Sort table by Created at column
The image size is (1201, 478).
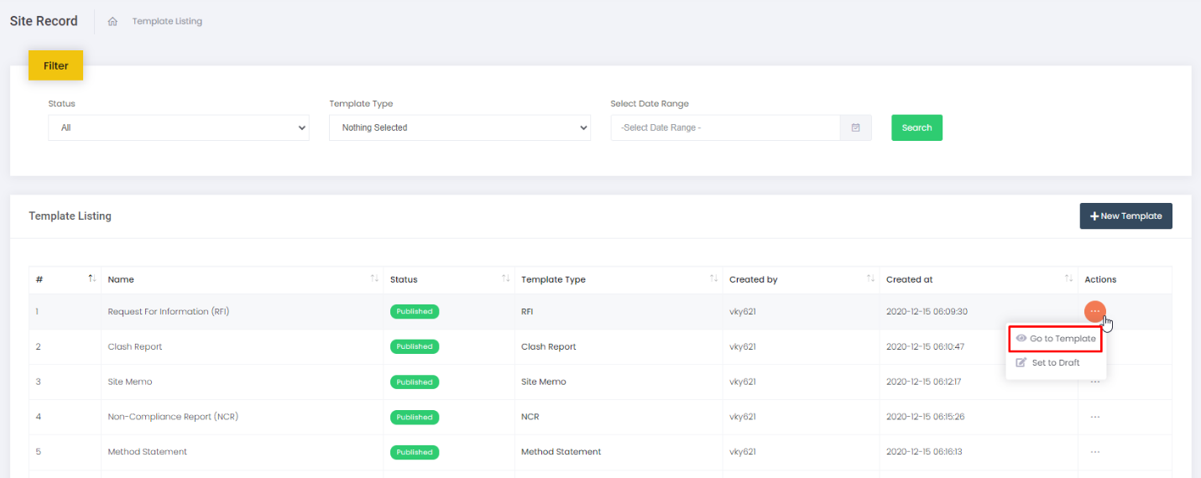point(1068,278)
